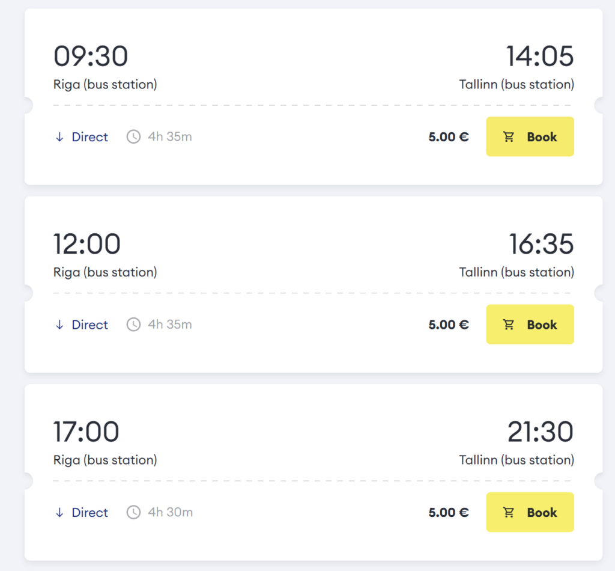
Task: Select the 5.00 € price of 12:00 trip
Action: point(448,325)
